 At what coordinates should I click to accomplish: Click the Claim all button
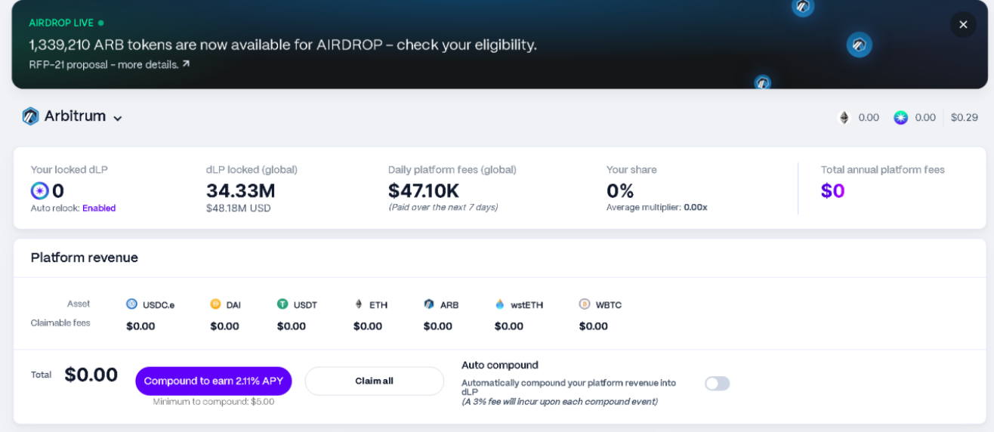tap(374, 381)
